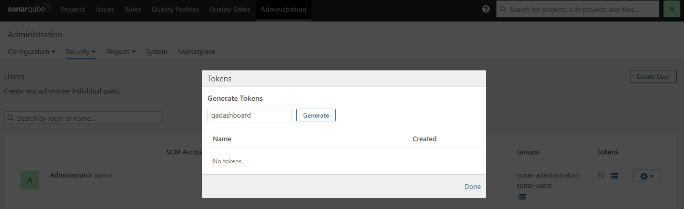Click the Generate token button

click(316, 115)
